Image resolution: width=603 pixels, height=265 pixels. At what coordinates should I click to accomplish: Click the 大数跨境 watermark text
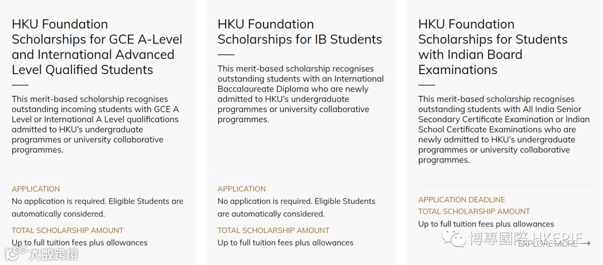pyautogui.click(x=54, y=254)
